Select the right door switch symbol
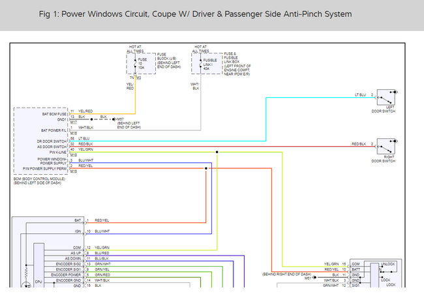 click(386, 147)
